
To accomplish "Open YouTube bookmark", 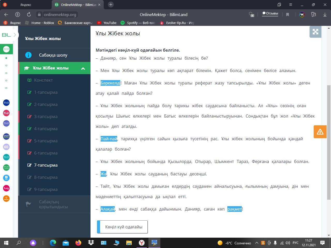I will tap(107, 23).
